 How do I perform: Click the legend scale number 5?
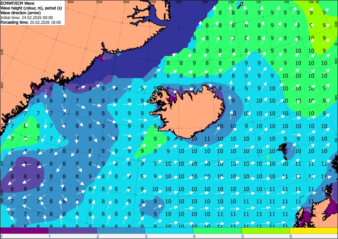243,236
